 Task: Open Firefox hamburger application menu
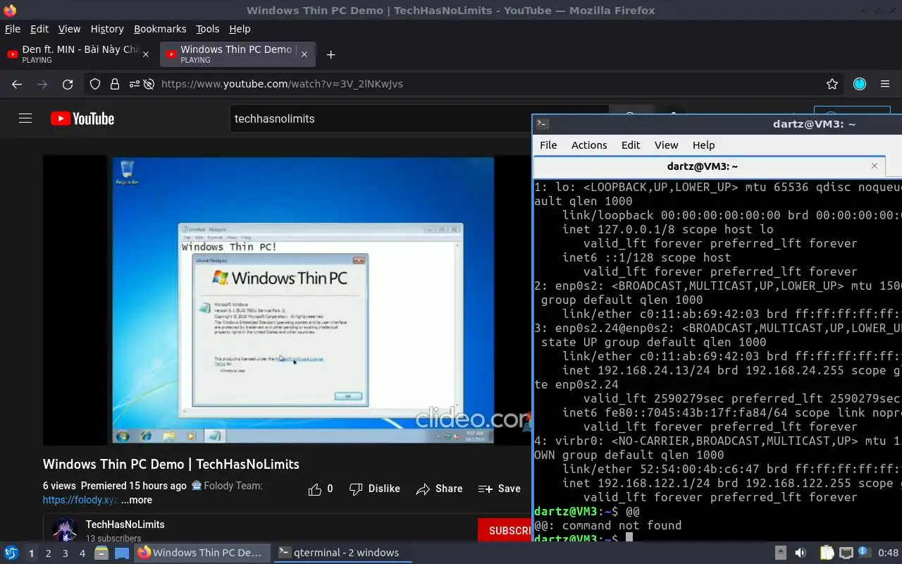(x=885, y=84)
